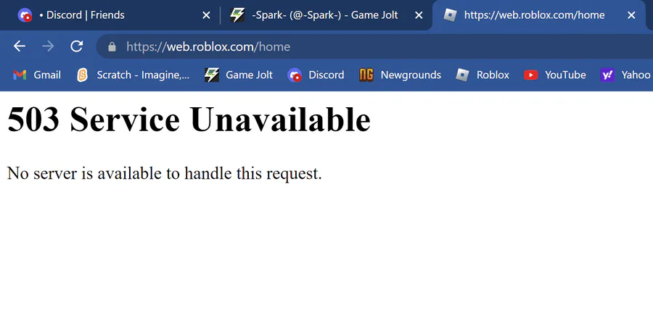Open the Scratch - Imagine bookmark
The image size is (653, 310).
tap(134, 75)
